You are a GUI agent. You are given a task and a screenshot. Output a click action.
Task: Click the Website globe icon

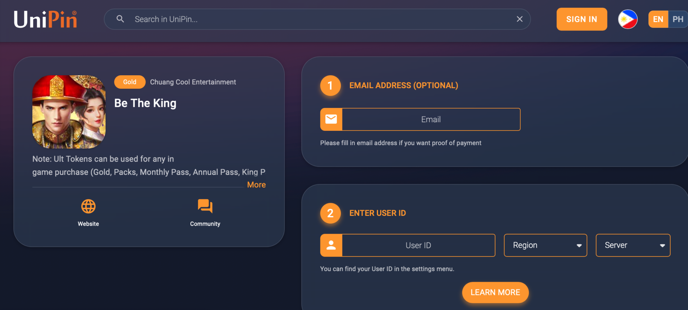pyautogui.click(x=88, y=206)
